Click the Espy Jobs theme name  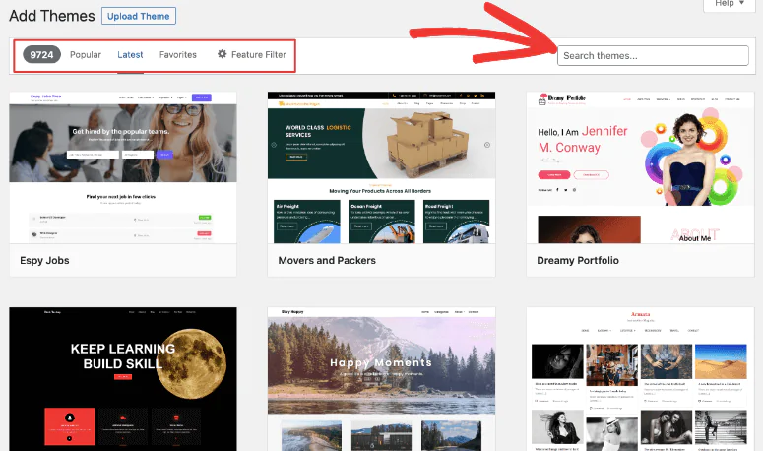[x=44, y=260]
